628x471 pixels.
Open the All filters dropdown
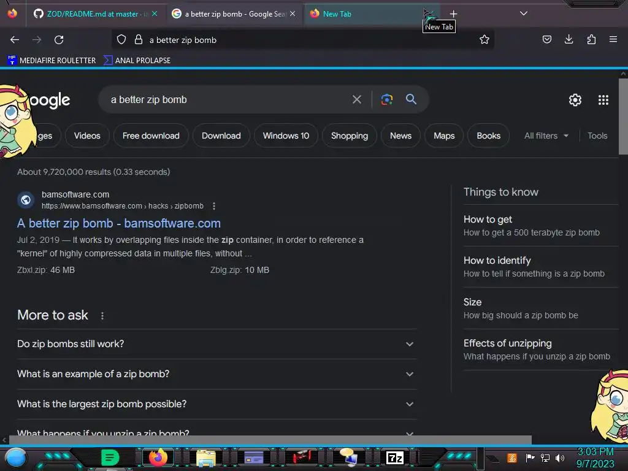546,136
